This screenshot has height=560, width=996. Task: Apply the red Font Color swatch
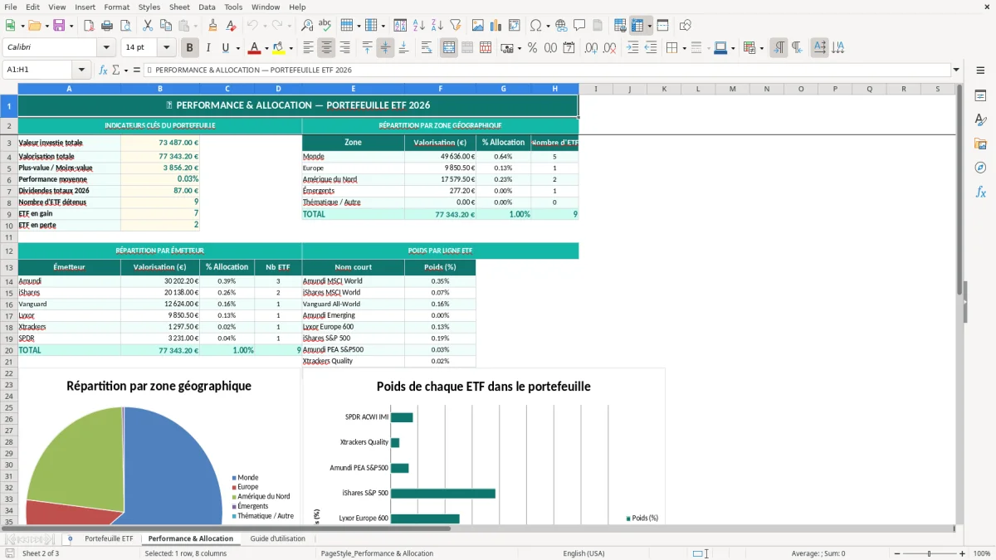(x=254, y=48)
